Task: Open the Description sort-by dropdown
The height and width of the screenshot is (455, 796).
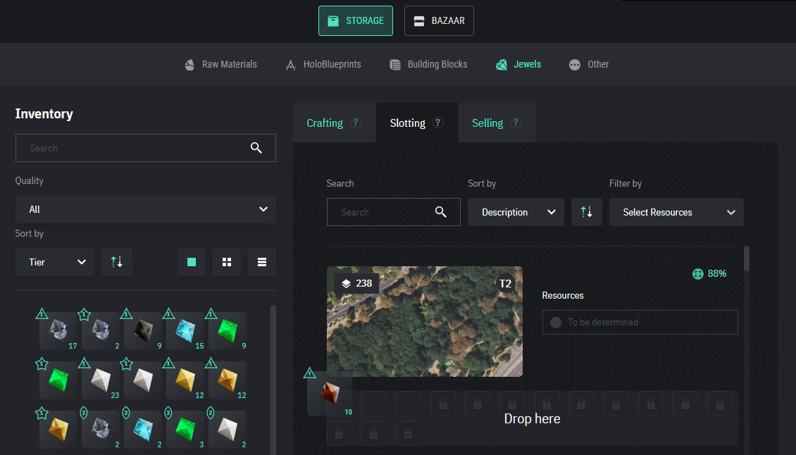Action: point(516,212)
